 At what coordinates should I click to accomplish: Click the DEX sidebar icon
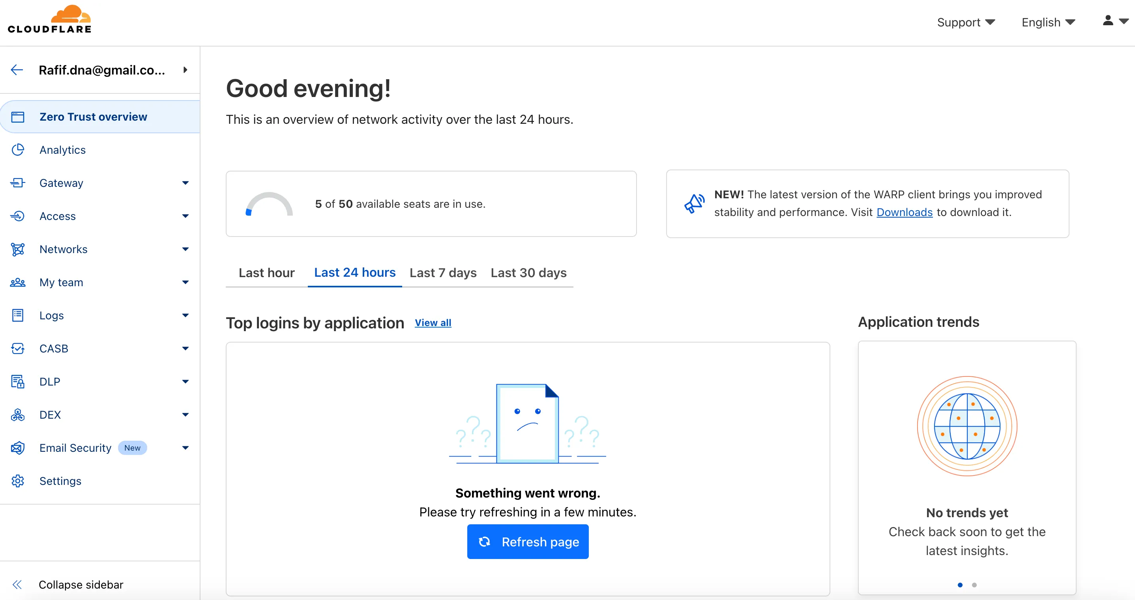(18, 415)
